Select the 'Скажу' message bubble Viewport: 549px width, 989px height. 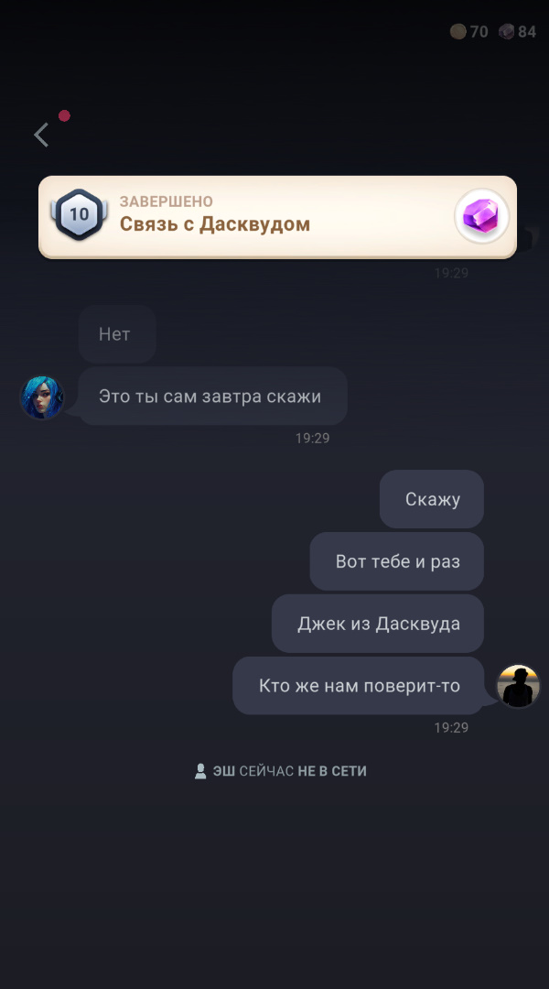(x=432, y=499)
